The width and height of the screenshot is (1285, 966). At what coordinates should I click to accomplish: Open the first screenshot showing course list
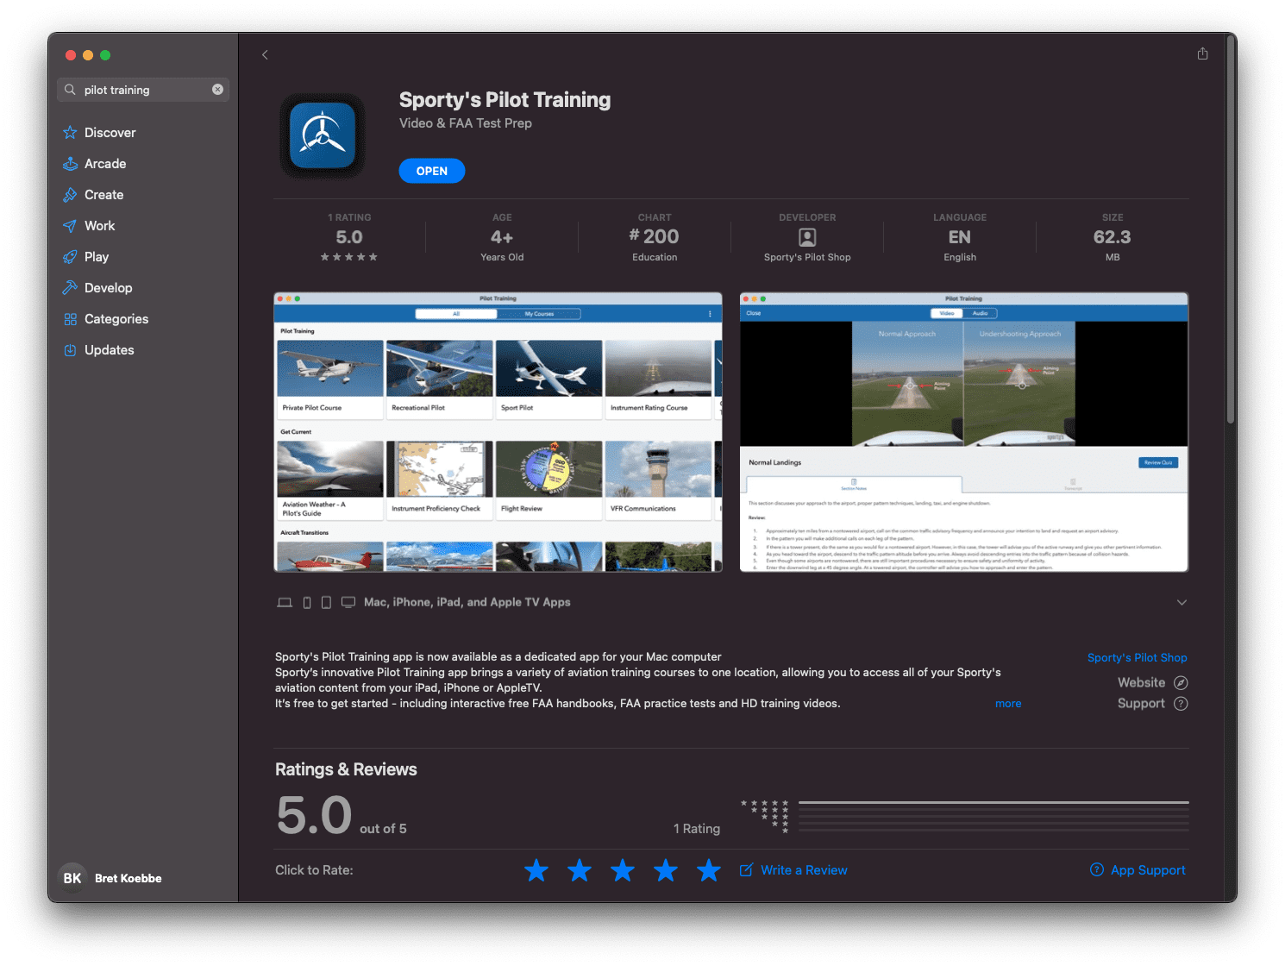point(498,432)
